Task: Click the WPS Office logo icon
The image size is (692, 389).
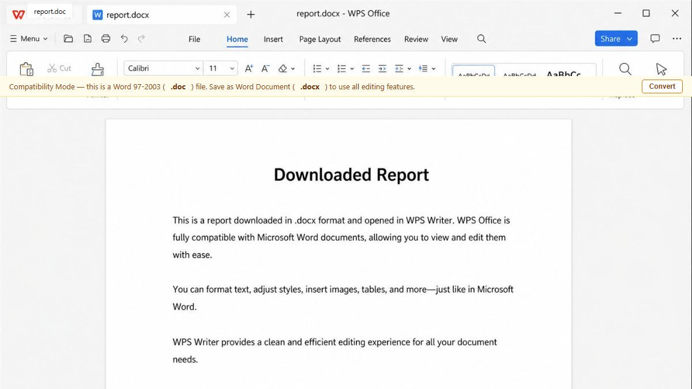Action: click(18, 14)
